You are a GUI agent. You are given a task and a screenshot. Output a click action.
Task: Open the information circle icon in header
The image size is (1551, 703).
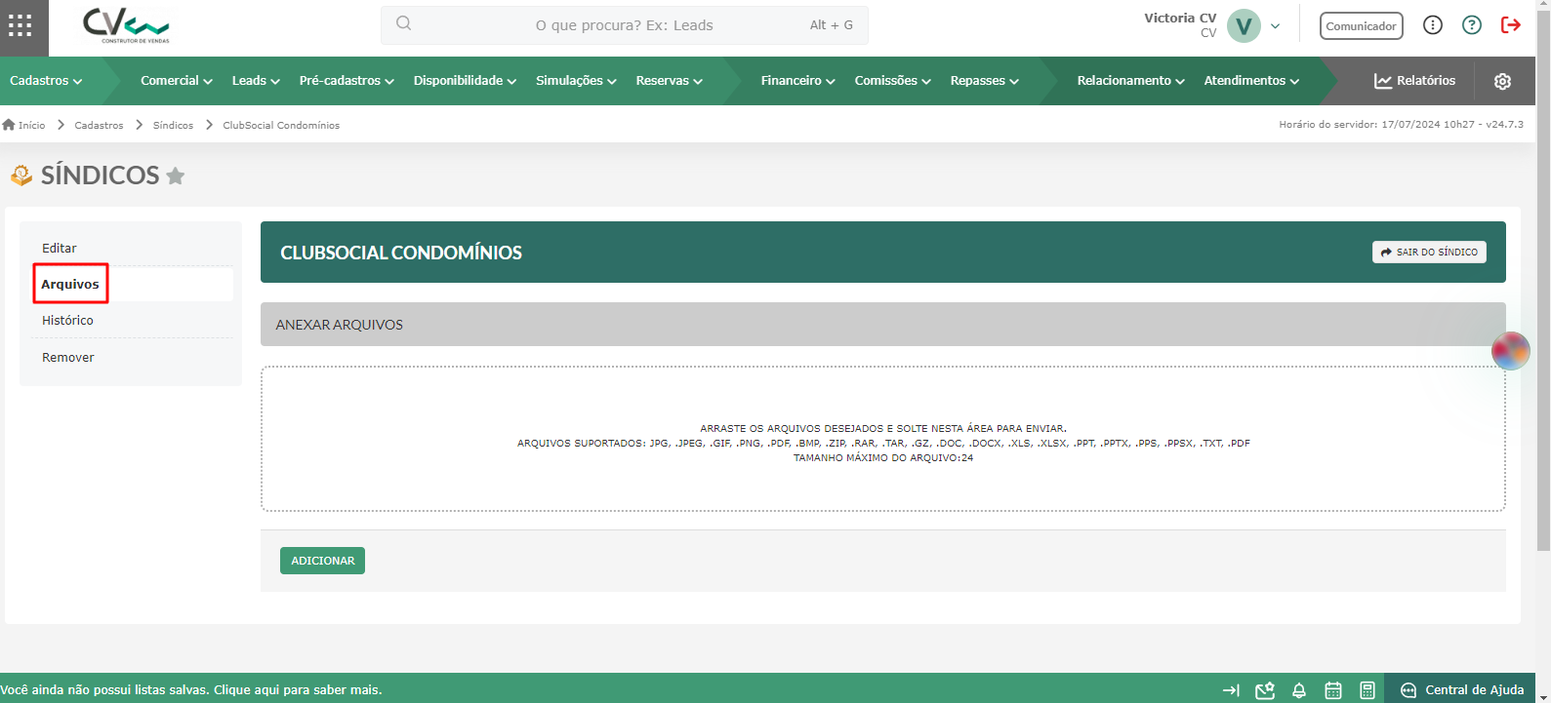point(1432,25)
